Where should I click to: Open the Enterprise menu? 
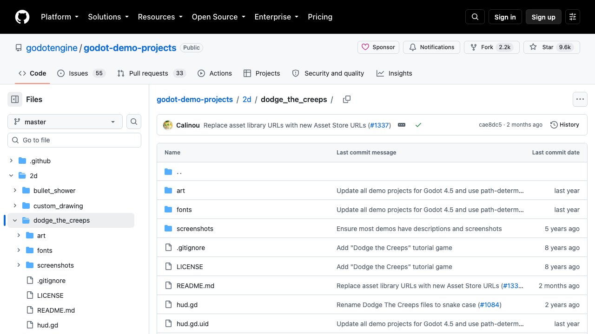click(277, 17)
